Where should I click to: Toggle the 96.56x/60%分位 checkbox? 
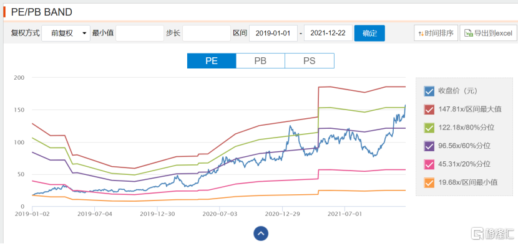coord(429,146)
